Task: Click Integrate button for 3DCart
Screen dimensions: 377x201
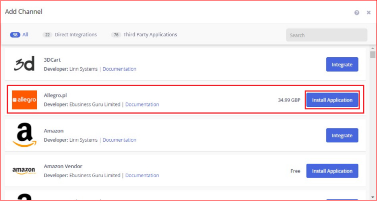Action: [x=342, y=65]
